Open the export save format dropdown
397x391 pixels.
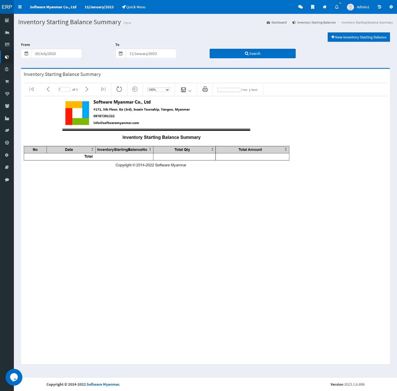[x=186, y=90]
